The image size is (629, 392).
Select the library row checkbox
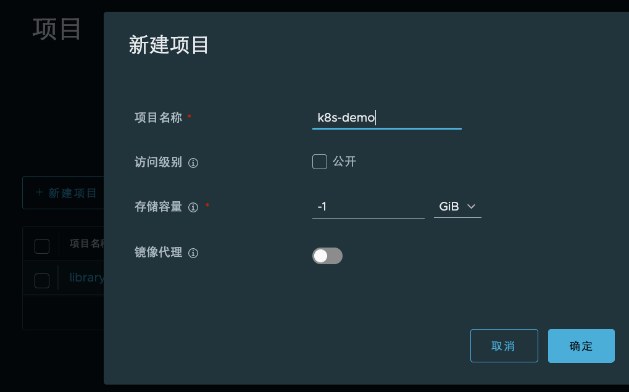(x=42, y=280)
